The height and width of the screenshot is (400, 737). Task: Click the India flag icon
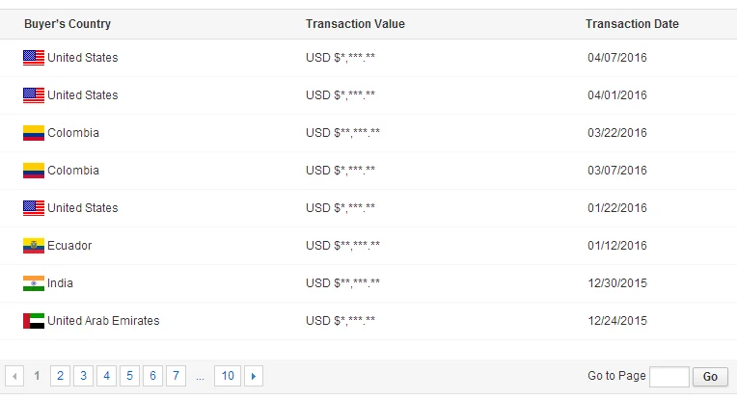[34, 283]
